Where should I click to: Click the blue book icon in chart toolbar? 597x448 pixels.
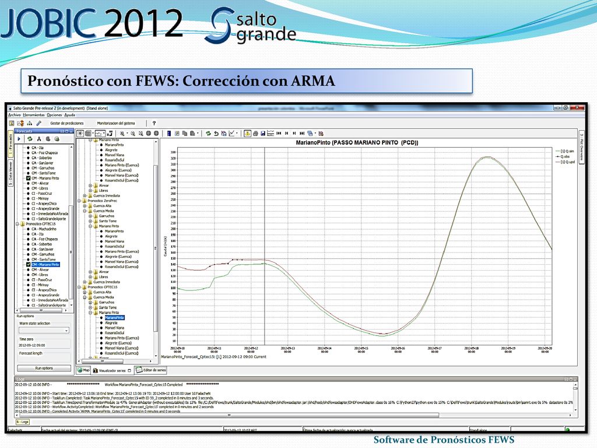[169, 134]
